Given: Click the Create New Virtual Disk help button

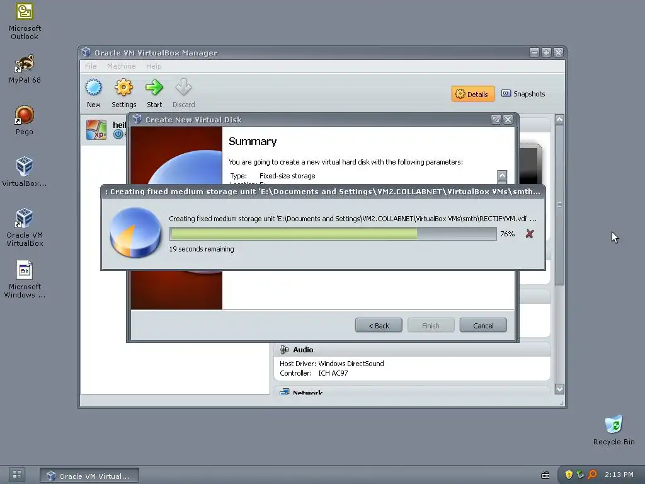Looking at the screenshot, I should (x=496, y=119).
